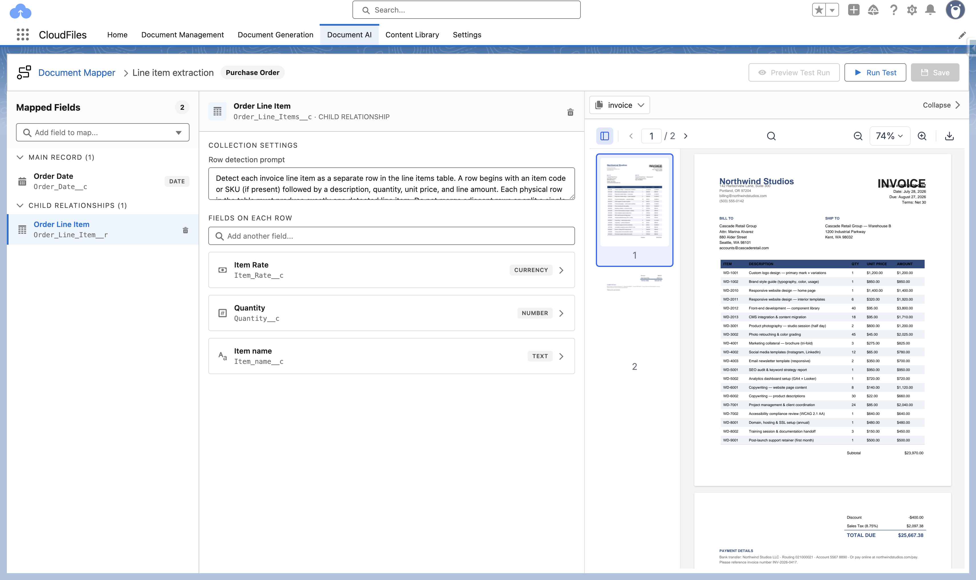Click the CURRENCY type badge

coord(531,270)
